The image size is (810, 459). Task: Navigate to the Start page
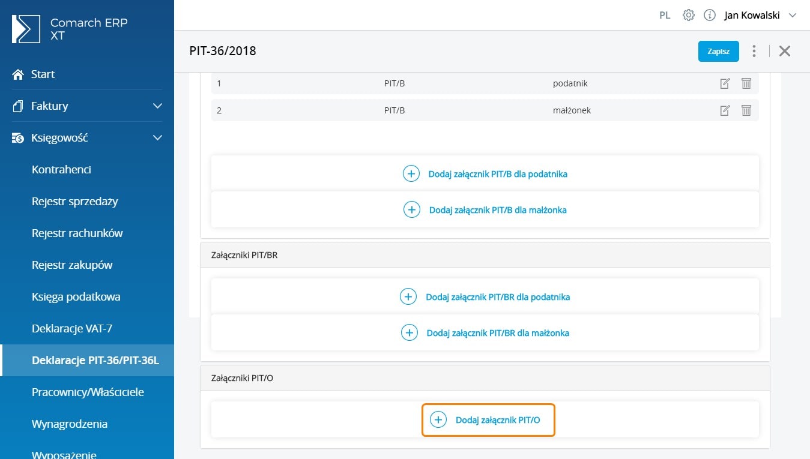[42, 74]
